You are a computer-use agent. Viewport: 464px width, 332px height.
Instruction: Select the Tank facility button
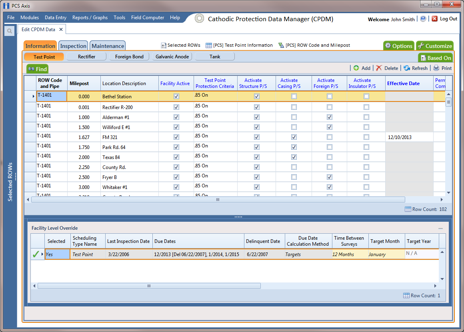click(215, 56)
